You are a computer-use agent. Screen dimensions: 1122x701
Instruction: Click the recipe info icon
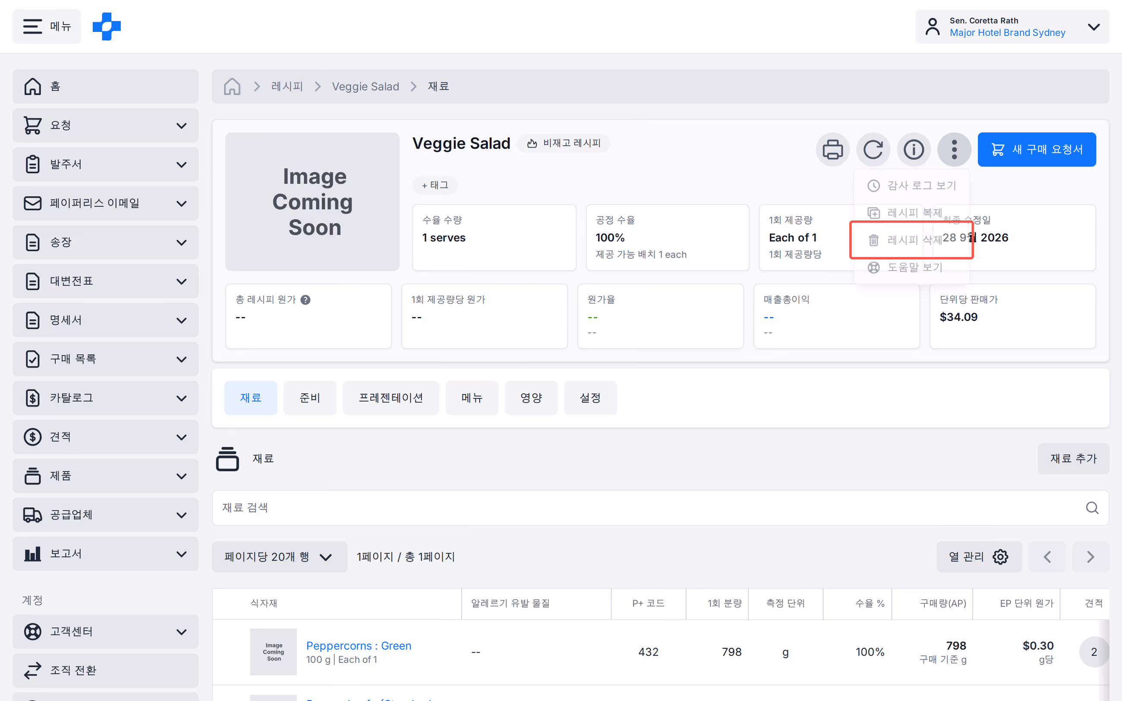point(914,149)
